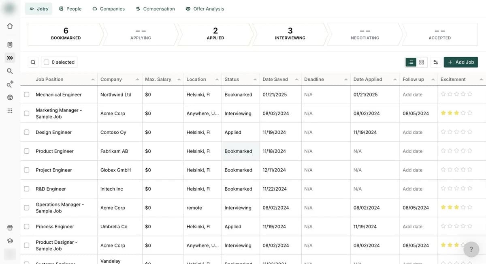Open the AI search sparkle icon
The image size is (486, 264).
10,84
